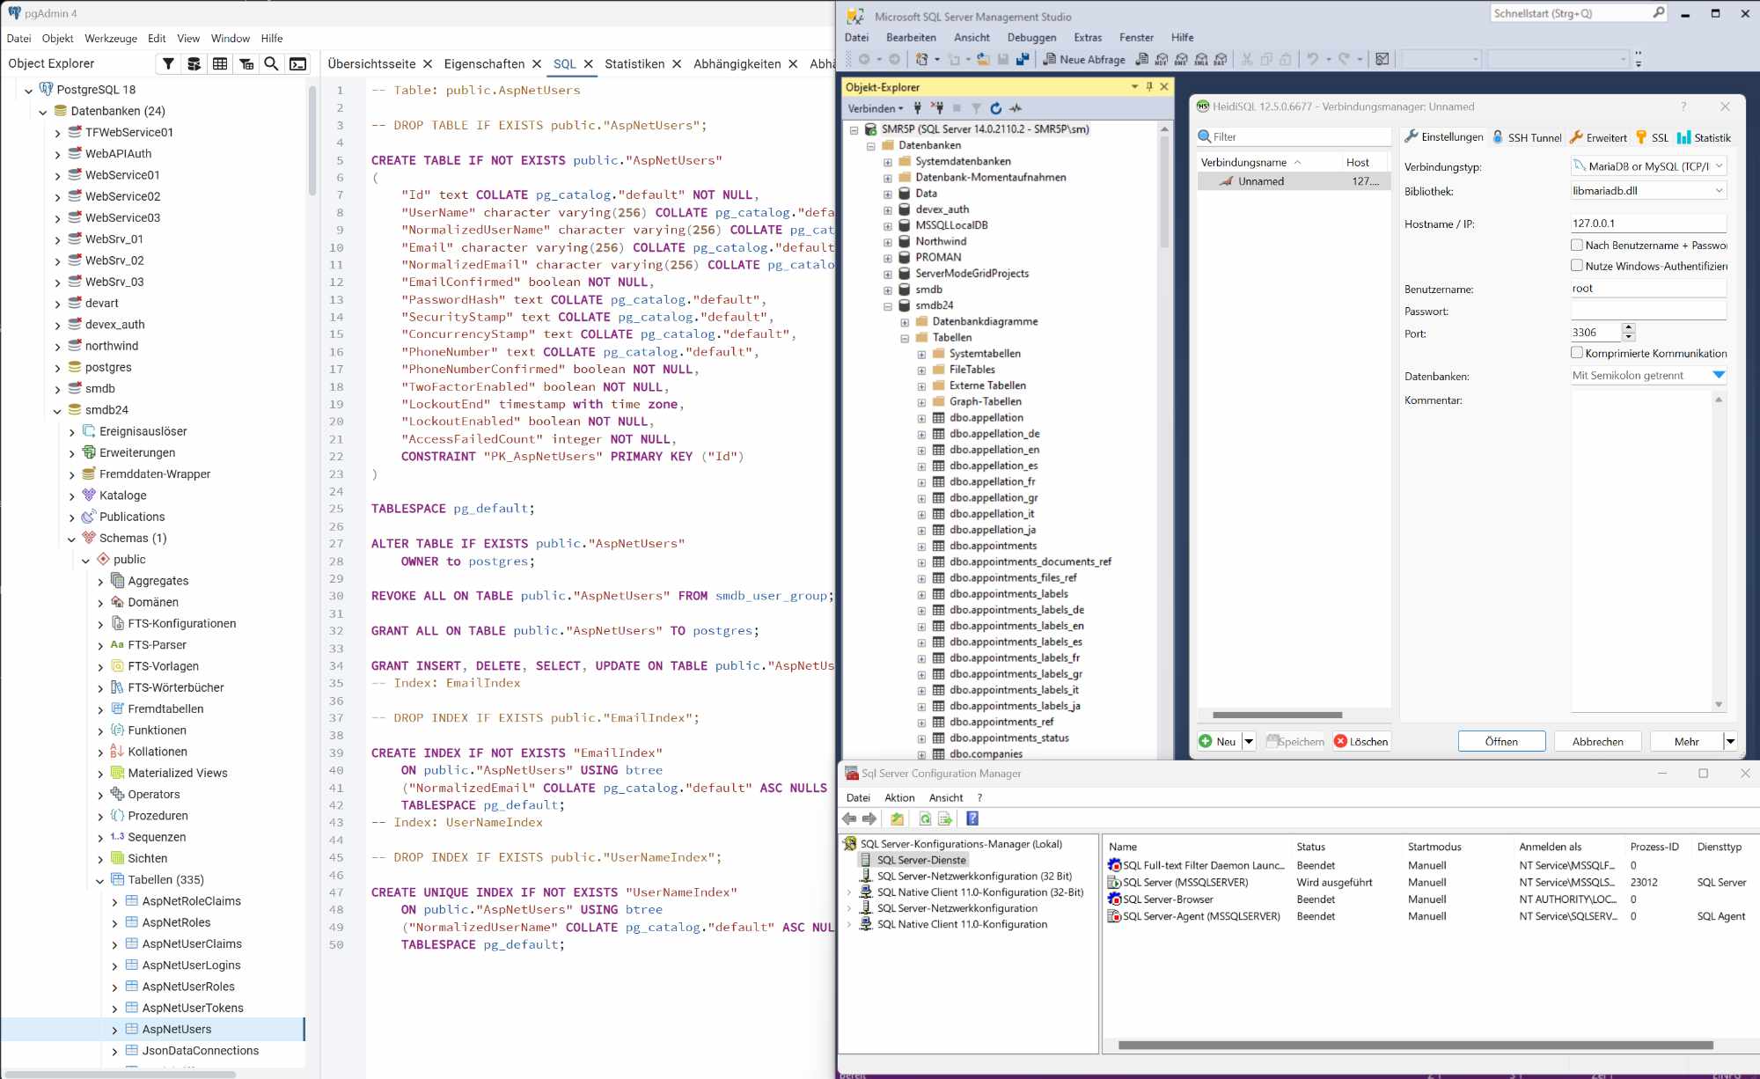This screenshot has width=1760, height=1079.
Task: Click the Passwort input field in HeidiSQL
Action: pyautogui.click(x=1648, y=311)
